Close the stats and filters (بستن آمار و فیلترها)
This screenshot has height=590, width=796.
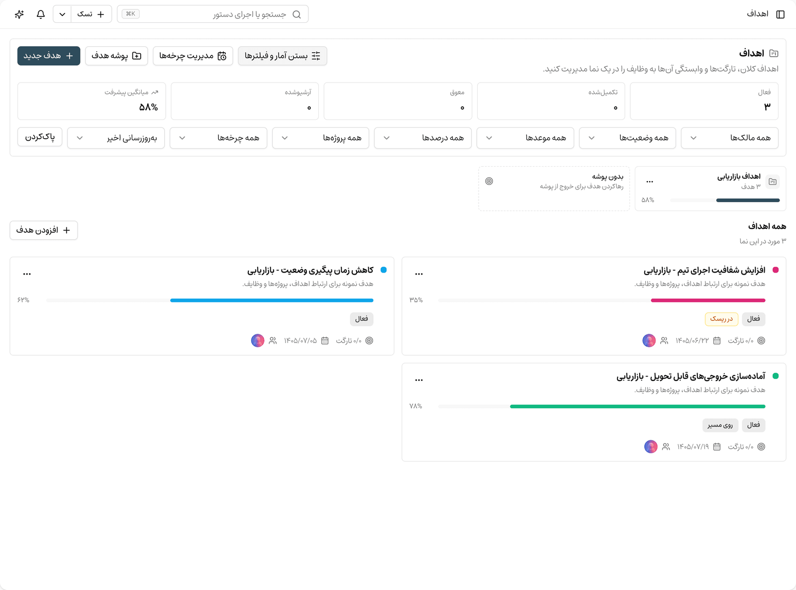[x=283, y=56]
